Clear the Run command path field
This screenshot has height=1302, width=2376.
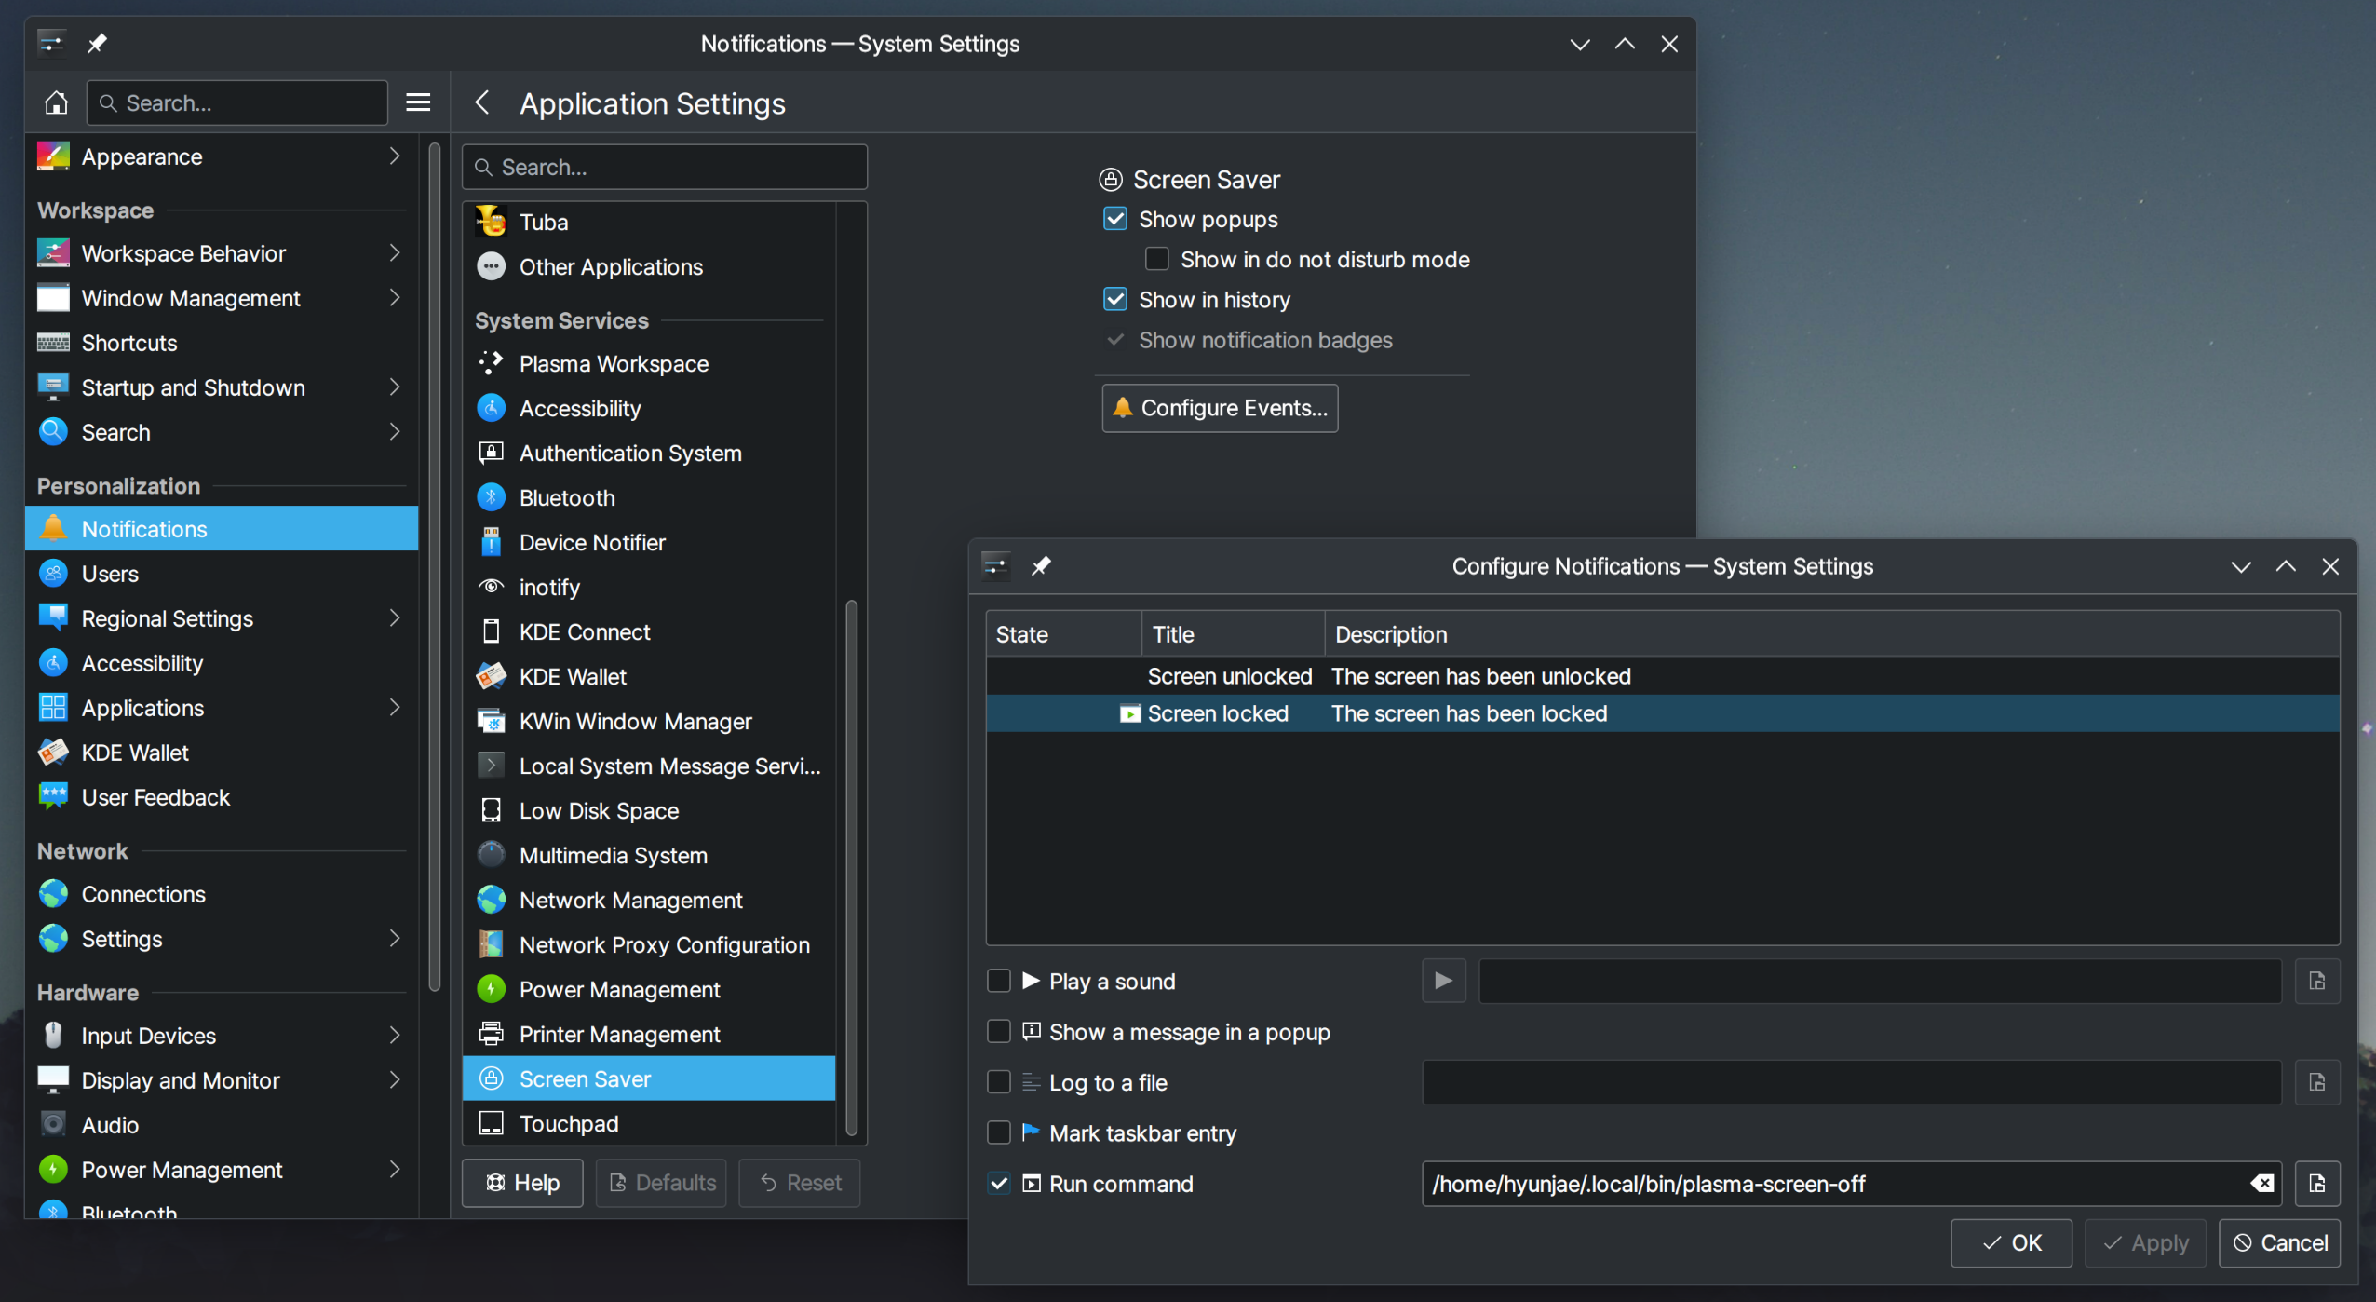(x=2262, y=1184)
